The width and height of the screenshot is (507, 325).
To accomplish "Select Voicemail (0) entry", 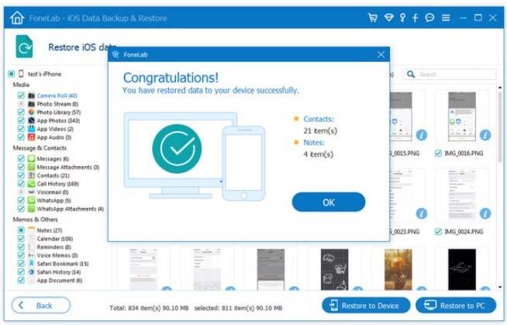I will [53, 192].
